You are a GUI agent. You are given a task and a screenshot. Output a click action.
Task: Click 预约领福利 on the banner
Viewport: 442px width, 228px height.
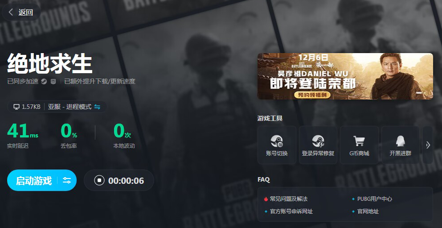(312, 95)
